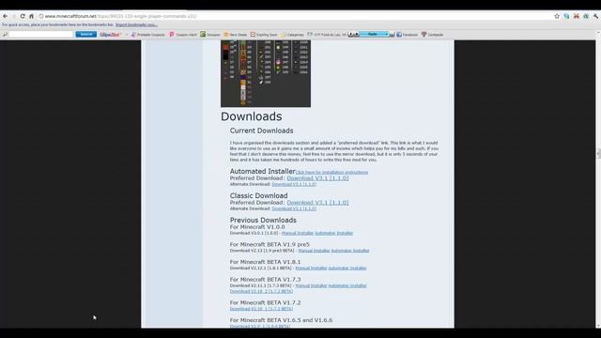
Task: Click the address bar URL field
Action: click(295, 16)
